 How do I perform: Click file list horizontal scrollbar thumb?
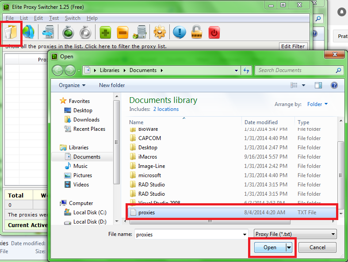pos(210,221)
